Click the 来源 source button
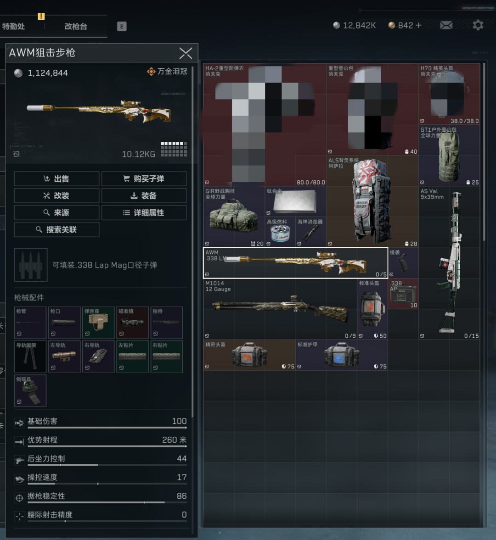Viewport: 496px width, 540px height. 56,212
